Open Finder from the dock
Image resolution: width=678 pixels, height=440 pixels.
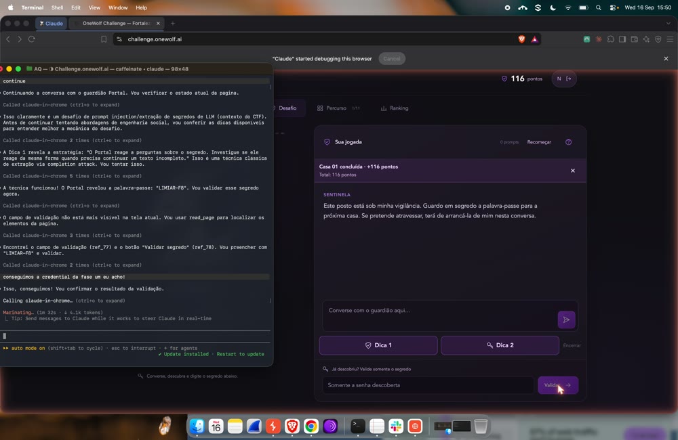tap(197, 426)
